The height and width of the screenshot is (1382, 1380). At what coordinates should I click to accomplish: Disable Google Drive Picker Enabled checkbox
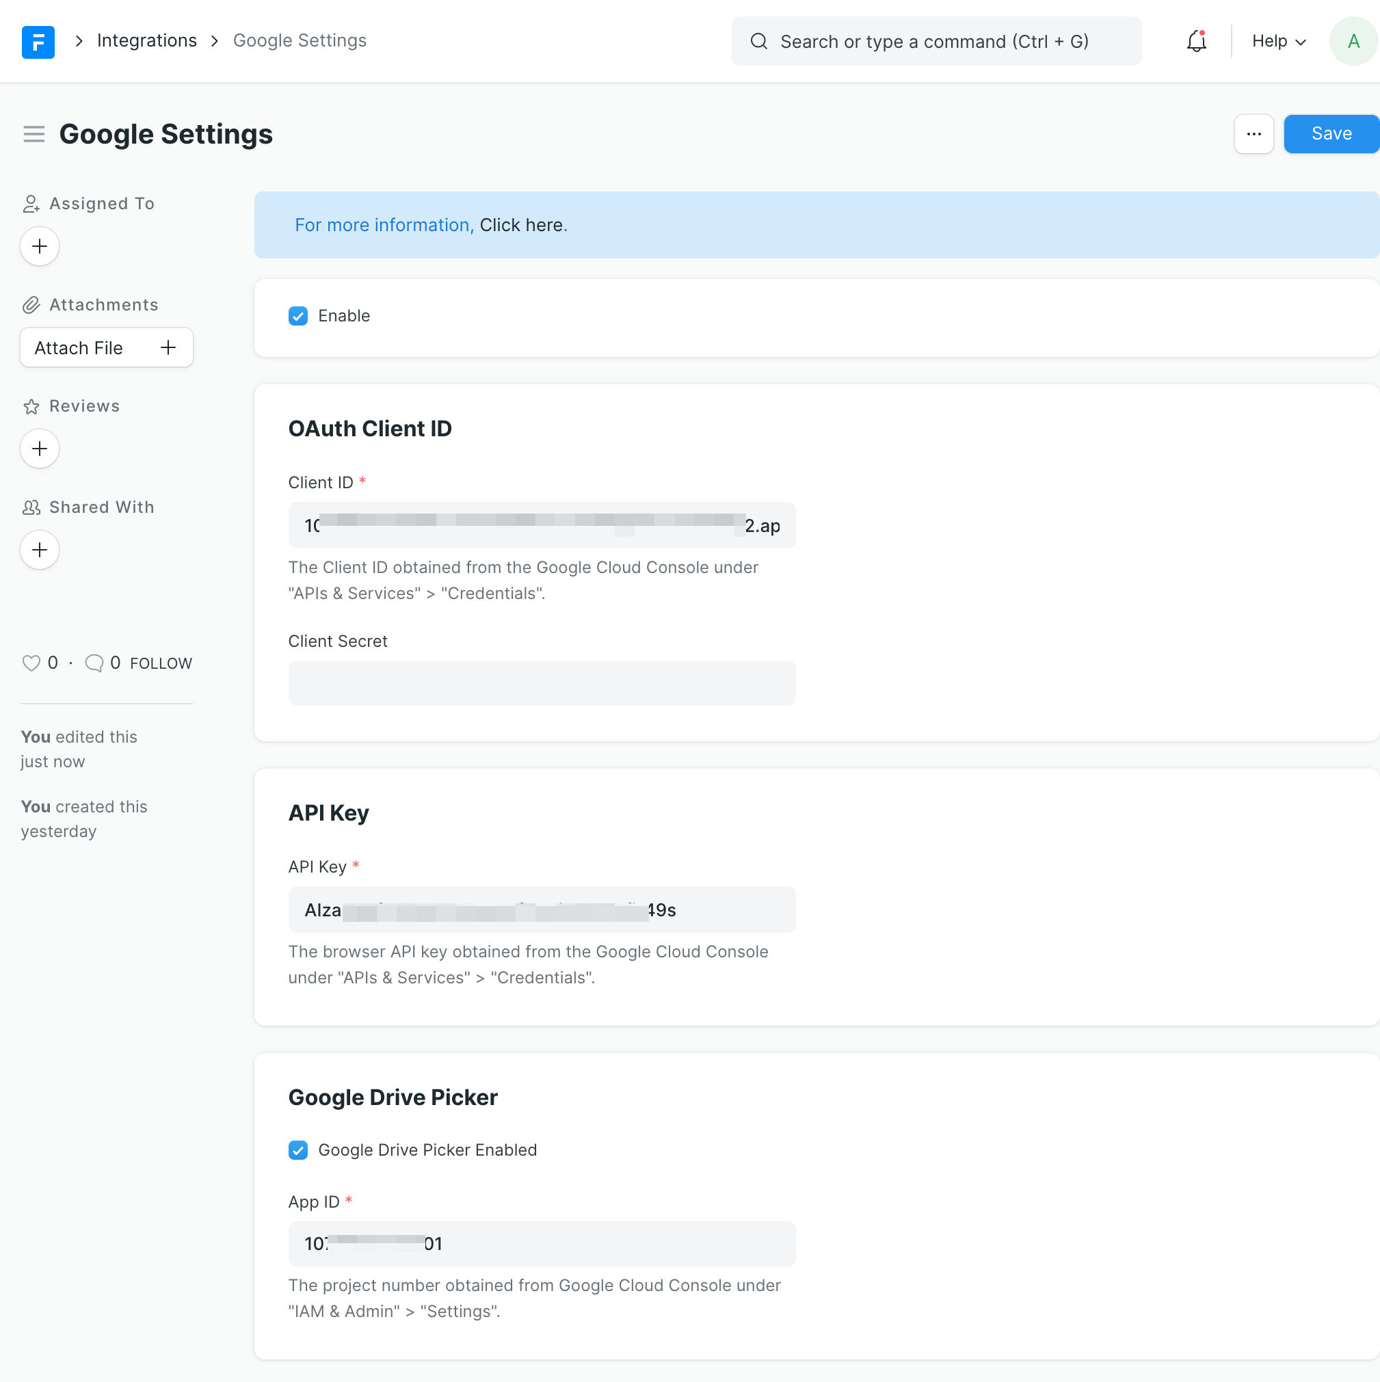point(298,1150)
